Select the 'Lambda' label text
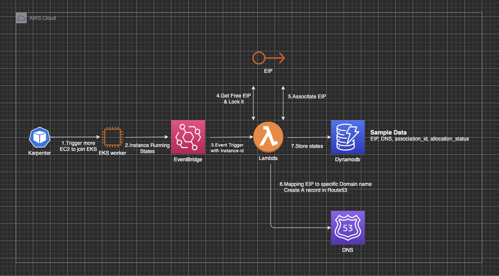The height and width of the screenshot is (276, 499). pyautogui.click(x=268, y=158)
